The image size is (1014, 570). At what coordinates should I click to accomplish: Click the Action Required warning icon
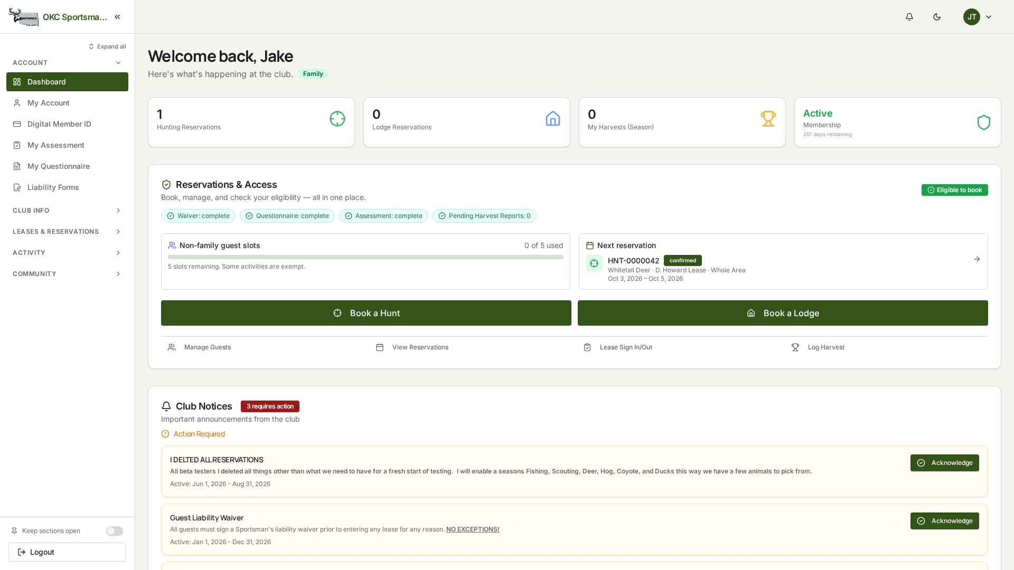coord(165,434)
